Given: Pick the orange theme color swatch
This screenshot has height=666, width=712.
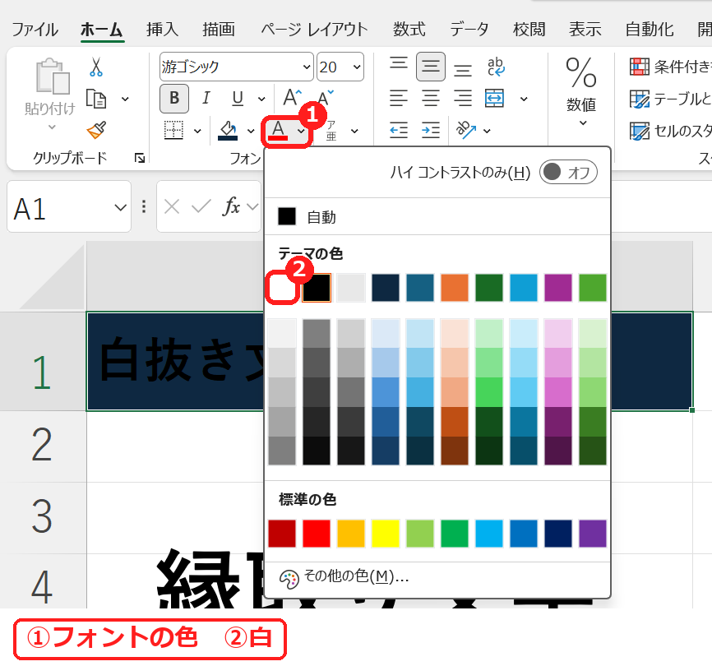Looking at the screenshot, I should click(455, 288).
